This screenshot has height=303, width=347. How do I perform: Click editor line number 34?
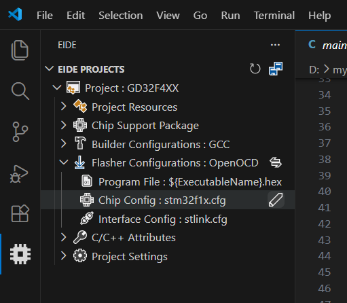(x=325, y=95)
